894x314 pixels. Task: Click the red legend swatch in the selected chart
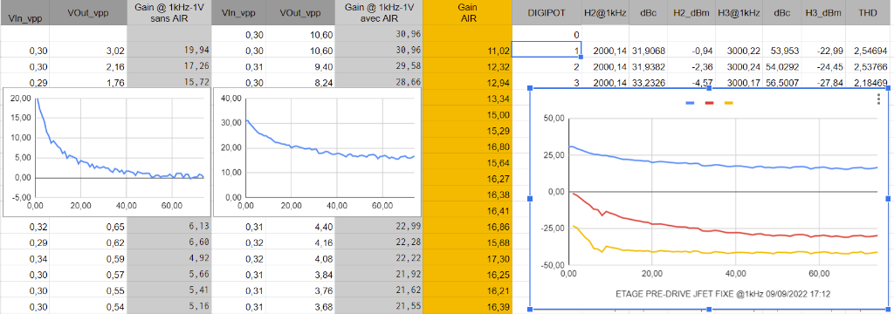point(709,103)
